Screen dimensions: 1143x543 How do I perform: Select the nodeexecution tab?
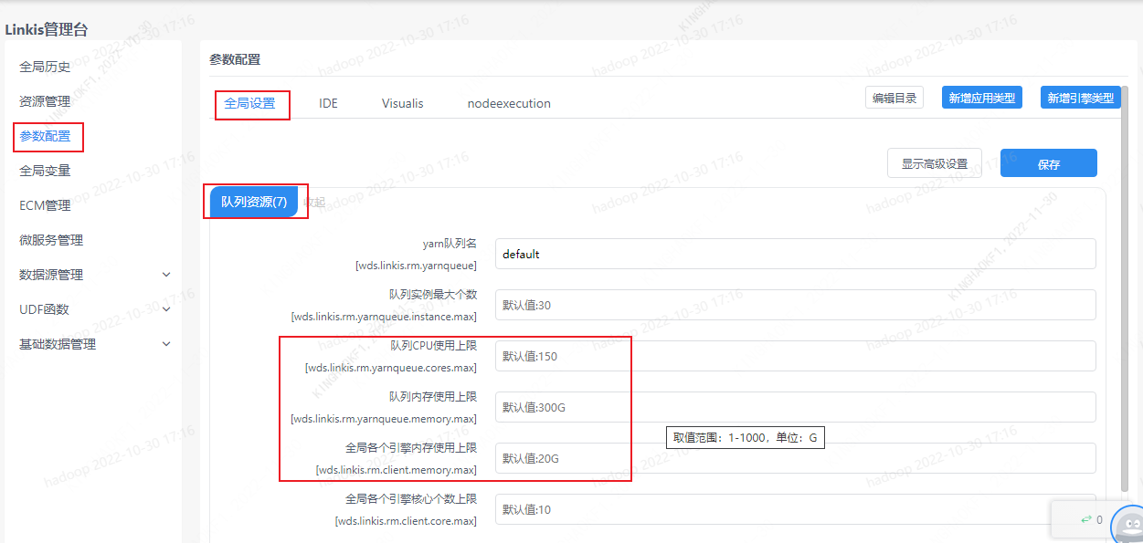(509, 103)
